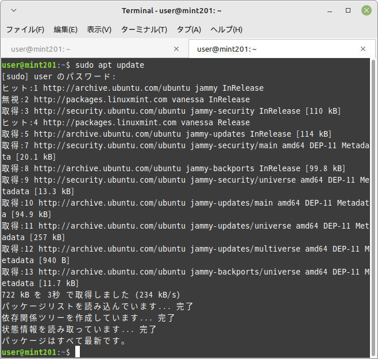
Task: Click the 'Terminal - user@mint201: ~' window title
Action: pyautogui.click(x=172, y=10)
